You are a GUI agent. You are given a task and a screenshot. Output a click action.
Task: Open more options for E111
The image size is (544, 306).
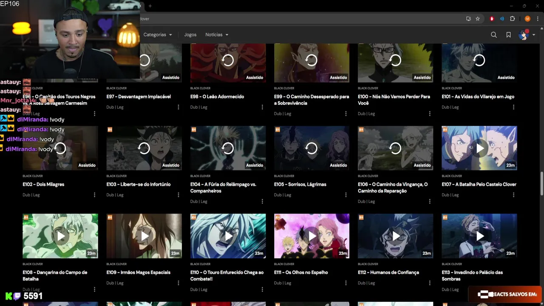coord(346,283)
